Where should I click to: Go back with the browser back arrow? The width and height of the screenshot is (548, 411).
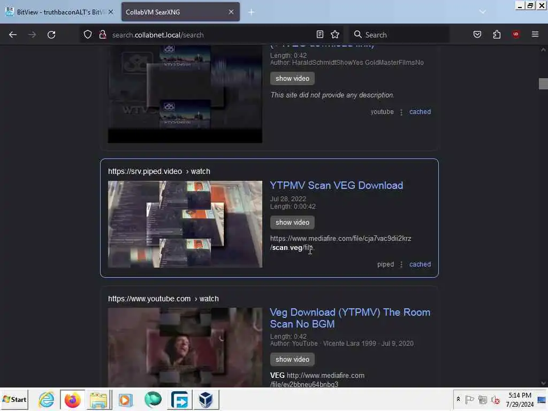(13, 35)
